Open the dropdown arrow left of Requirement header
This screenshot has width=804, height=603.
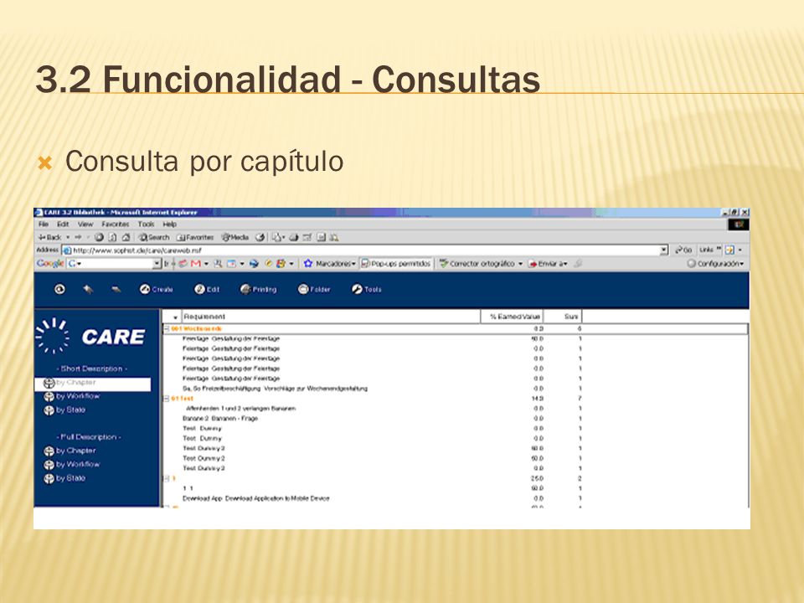tap(175, 317)
